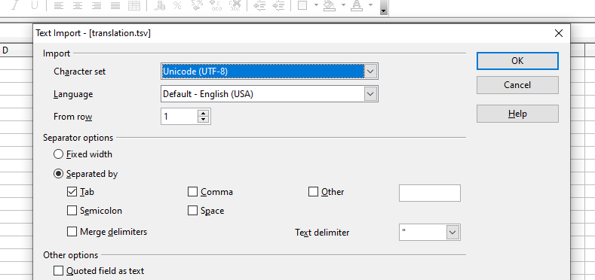This screenshot has height=280, width=595.
Task: Click the Borders toolbar icon
Action: point(302,5)
